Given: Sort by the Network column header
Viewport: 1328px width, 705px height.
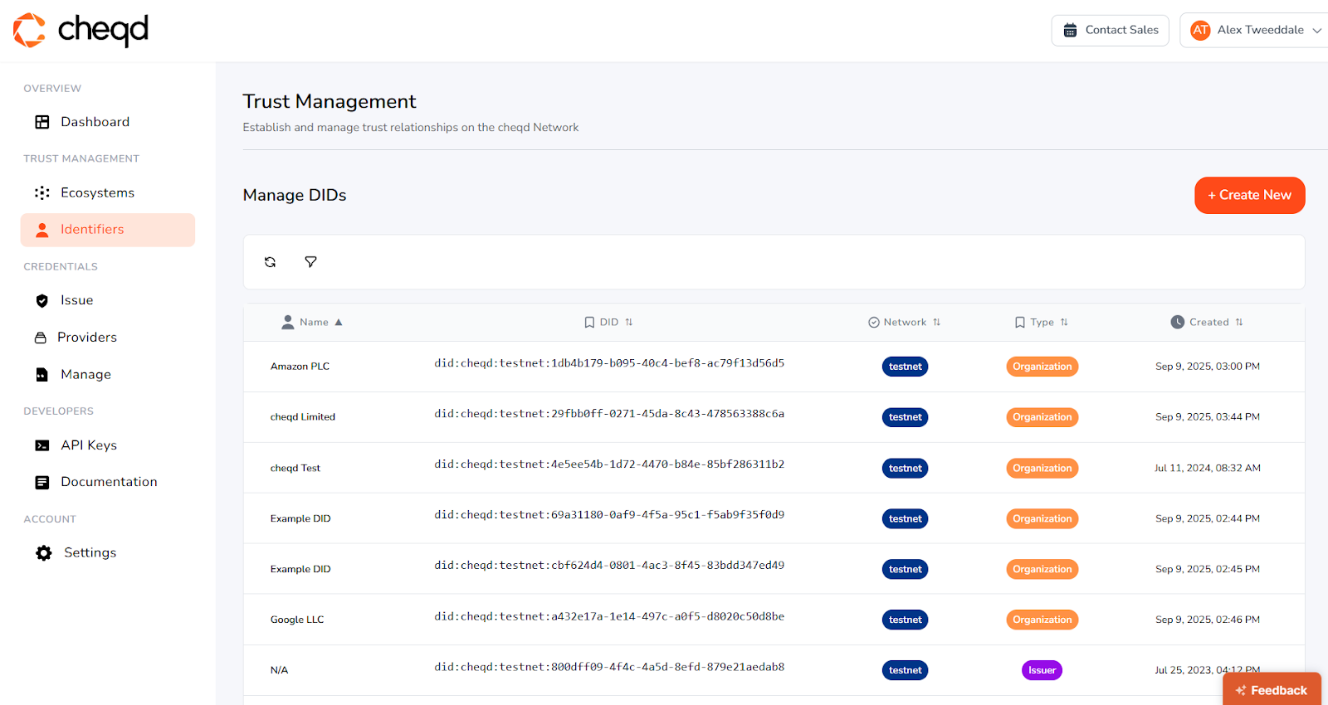Looking at the screenshot, I should (x=905, y=323).
